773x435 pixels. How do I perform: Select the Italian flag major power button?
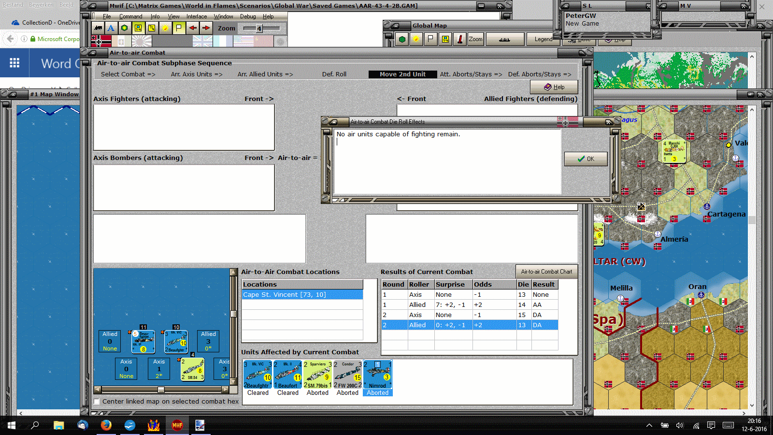pyautogui.click(x=121, y=41)
